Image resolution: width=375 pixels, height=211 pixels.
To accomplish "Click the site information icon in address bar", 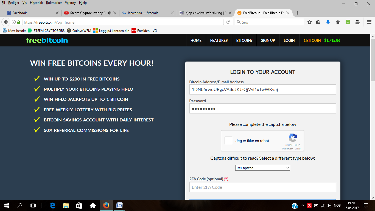I will click(14, 22).
